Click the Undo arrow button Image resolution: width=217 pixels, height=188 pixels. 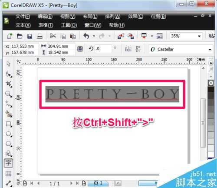pyautogui.click(x=86, y=36)
